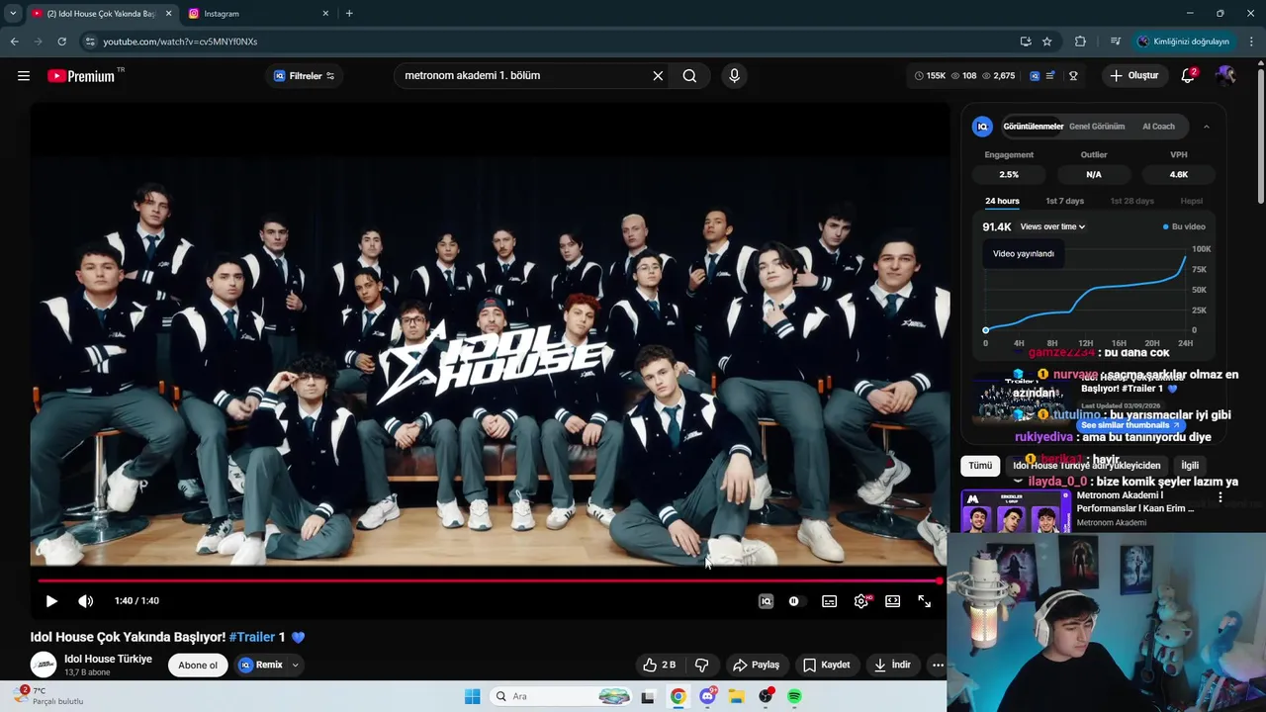This screenshot has width=1266, height=712.
Task: Expand Remix dropdown arrow
Action: (x=295, y=665)
